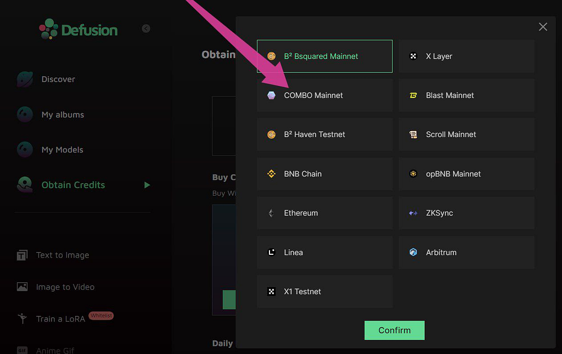Click the Image to Video icon
The height and width of the screenshot is (354, 562).
[22, 287]
